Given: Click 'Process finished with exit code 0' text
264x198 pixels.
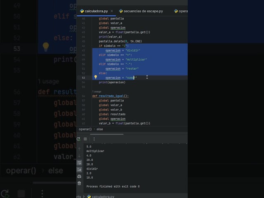Looking at the screenshot, I should coord(113,186).
